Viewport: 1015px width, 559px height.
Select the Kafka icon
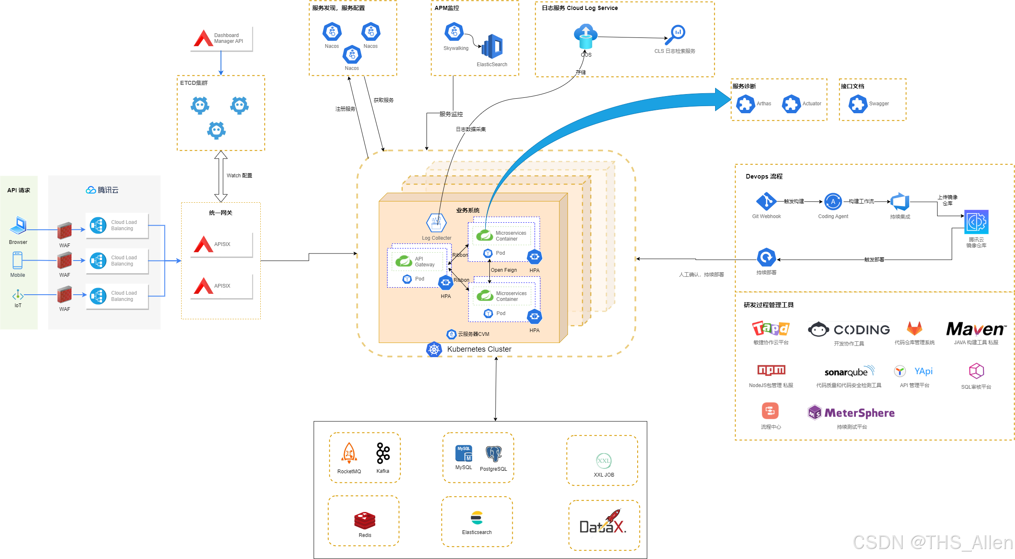coord(383,453)
